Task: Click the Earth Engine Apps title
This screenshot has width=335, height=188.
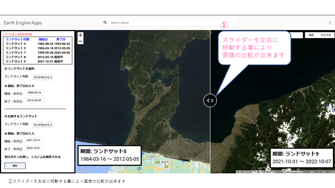Action: click(23, 23)
